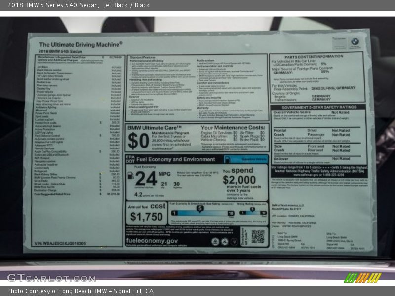Click BMW of North America, LLC text
The width and height of the screenshot is (395, 296).
(288, 205)
